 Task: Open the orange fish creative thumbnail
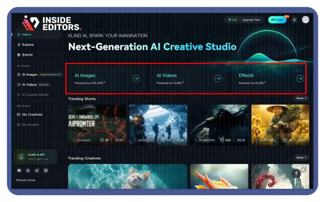219,176
